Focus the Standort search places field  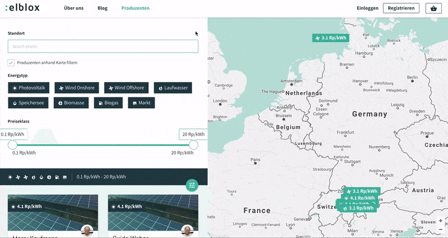[x=103, y=46]
